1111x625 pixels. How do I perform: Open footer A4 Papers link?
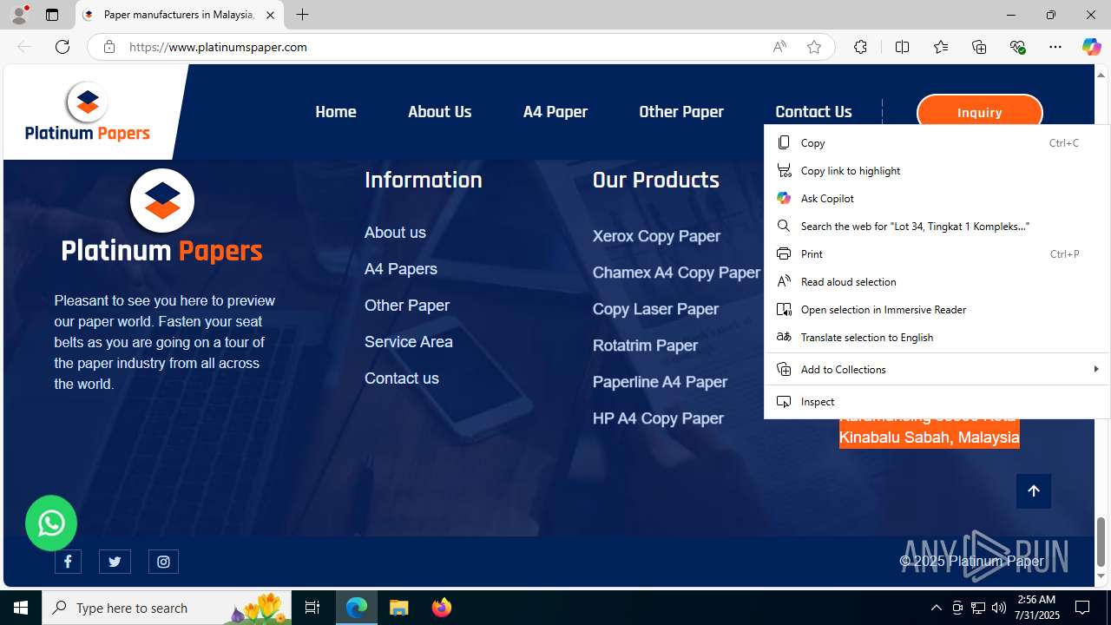401,269
